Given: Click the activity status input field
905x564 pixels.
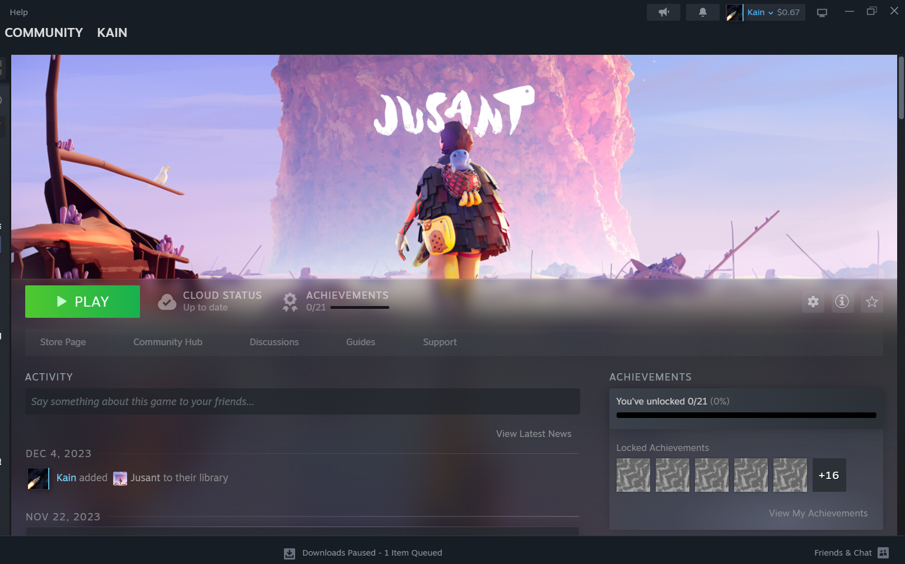Looking at the screenshot, I should pos(302,402).
